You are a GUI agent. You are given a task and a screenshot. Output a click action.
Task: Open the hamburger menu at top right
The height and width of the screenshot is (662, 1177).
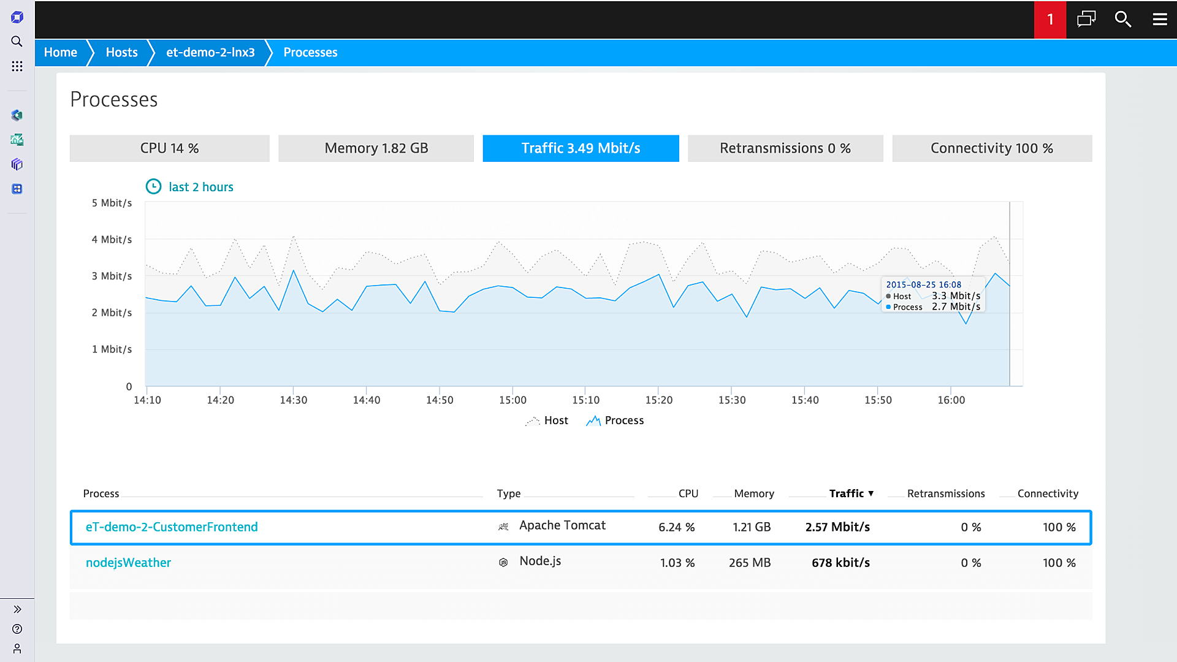pyautogui.click(x=1160, y=20)
